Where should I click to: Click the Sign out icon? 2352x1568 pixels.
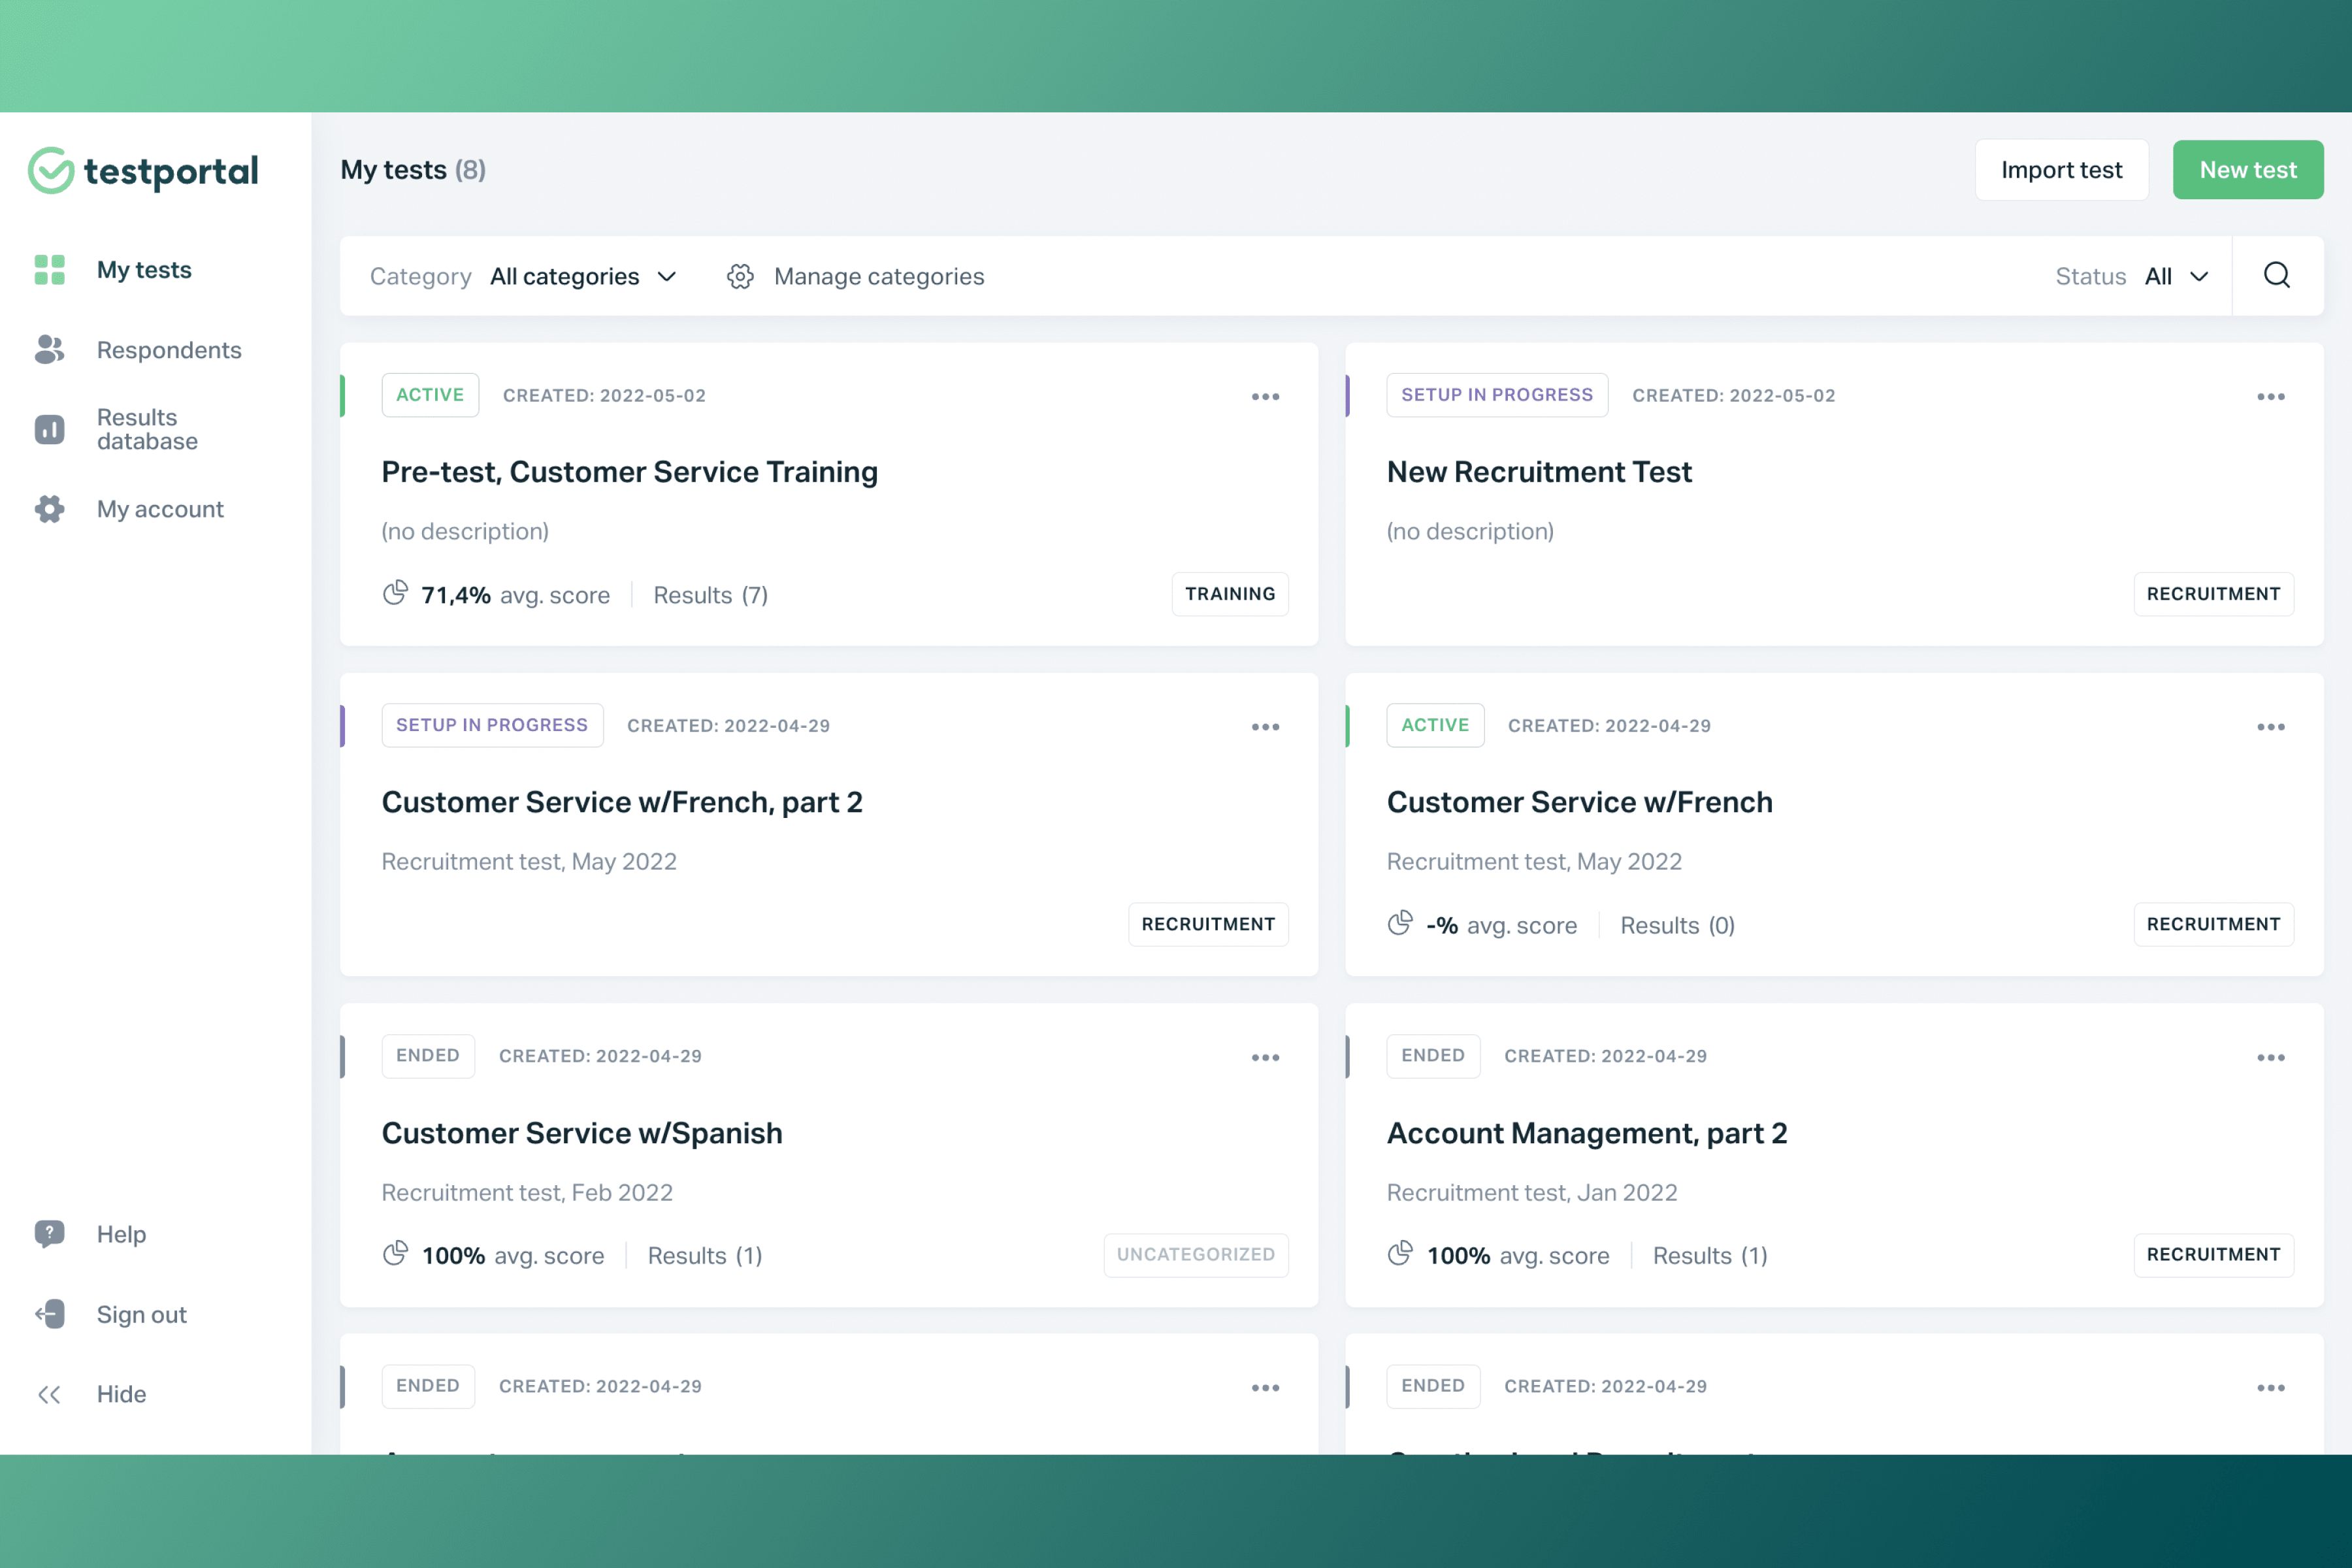pos(49,1314)
